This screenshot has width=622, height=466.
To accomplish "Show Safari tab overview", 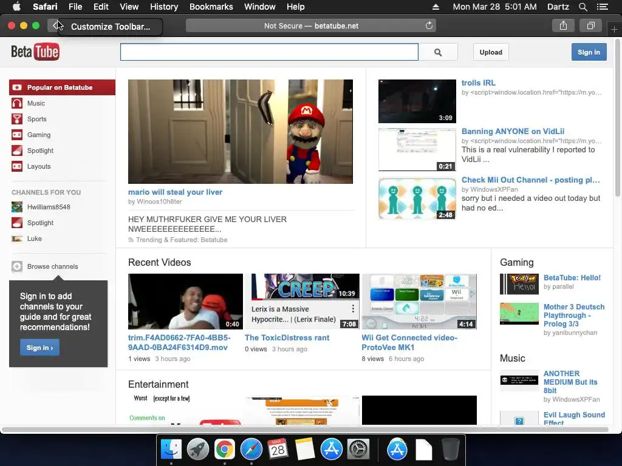I will [x=590, y=25].
